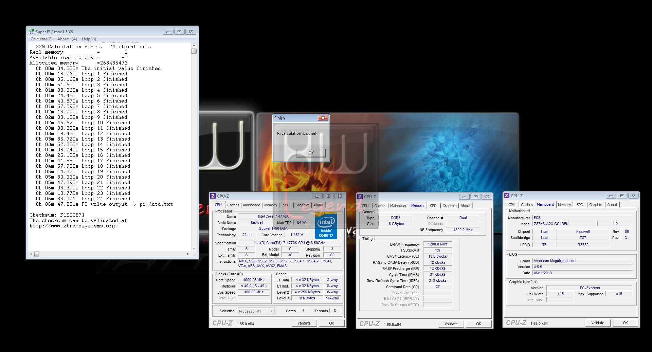Open the Calculate(C) menu in Super PI
Viewport: 652px width, 352px height.
(x=41, y=39)
